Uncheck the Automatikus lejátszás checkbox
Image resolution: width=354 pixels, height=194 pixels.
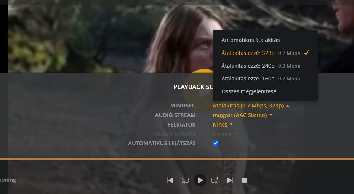point(215,143)
